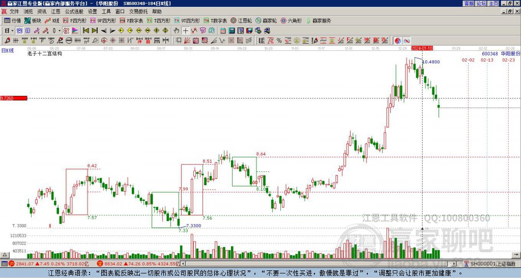Image resolution: width=521 pixels, height=278 pixels.
Task: Click the 客服 customer service link
Action: [x=469, y=4]
